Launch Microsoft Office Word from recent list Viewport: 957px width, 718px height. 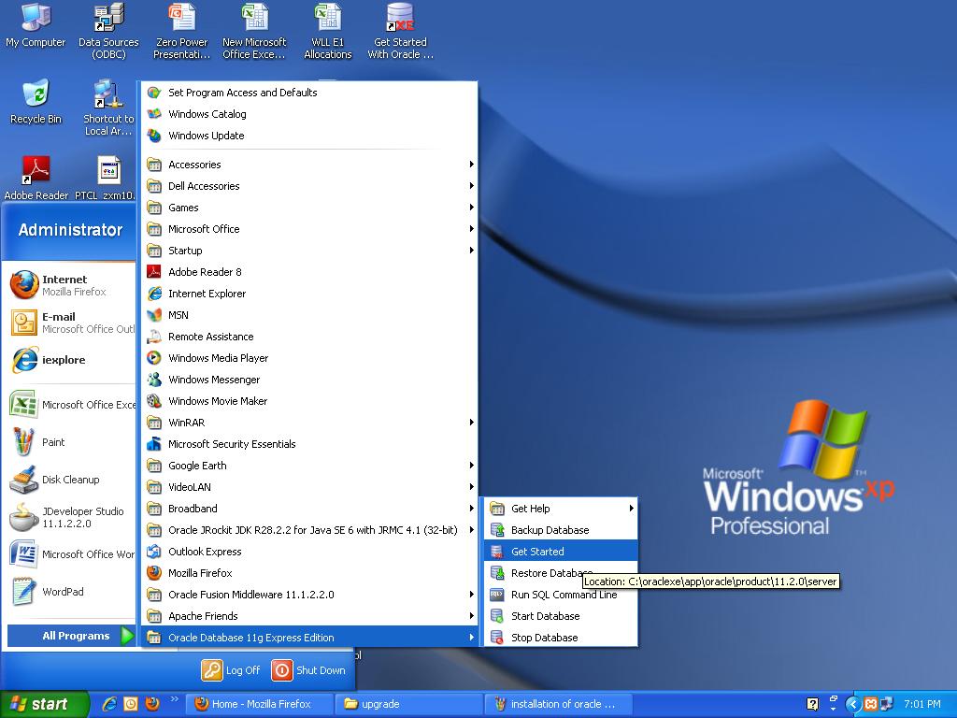tap(69, 553)
